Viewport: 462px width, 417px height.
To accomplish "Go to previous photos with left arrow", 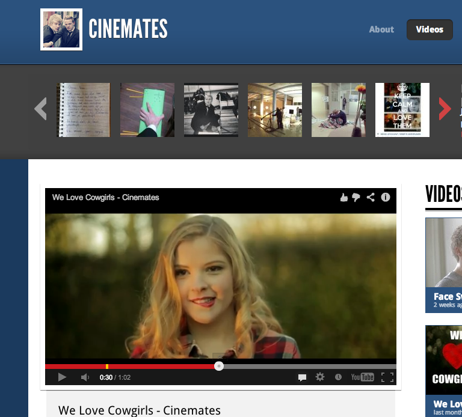I will (x=40, y=109).
